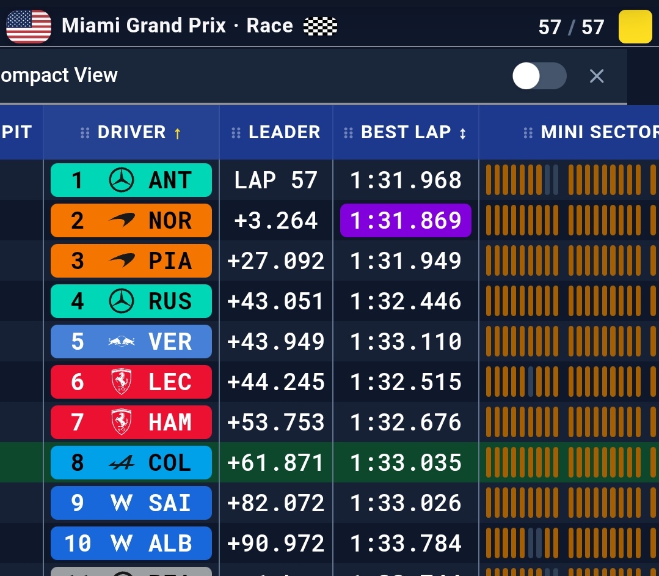Image resolution: width=659 pixels, height=576 pixels.
Task: Select the LEC driver badge
Action: pos(131,382)
